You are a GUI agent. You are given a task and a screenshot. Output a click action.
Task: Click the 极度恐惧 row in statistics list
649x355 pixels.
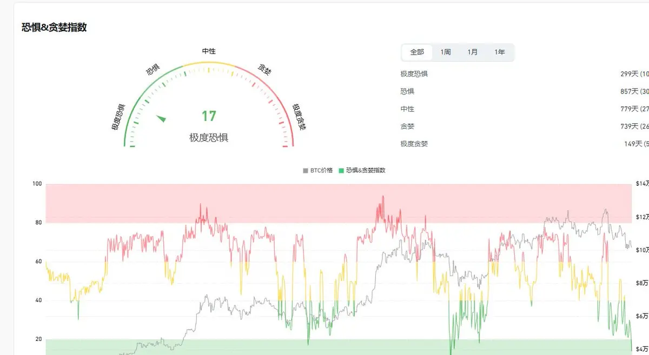[x=525, y=74]
